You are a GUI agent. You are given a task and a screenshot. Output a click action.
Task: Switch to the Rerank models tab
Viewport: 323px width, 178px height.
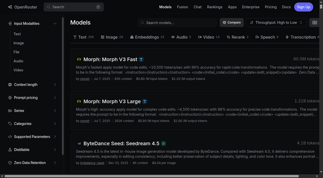(x=237, y=37)
